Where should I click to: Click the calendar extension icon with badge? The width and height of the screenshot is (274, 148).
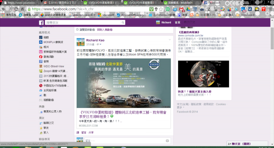pos(243,9)
